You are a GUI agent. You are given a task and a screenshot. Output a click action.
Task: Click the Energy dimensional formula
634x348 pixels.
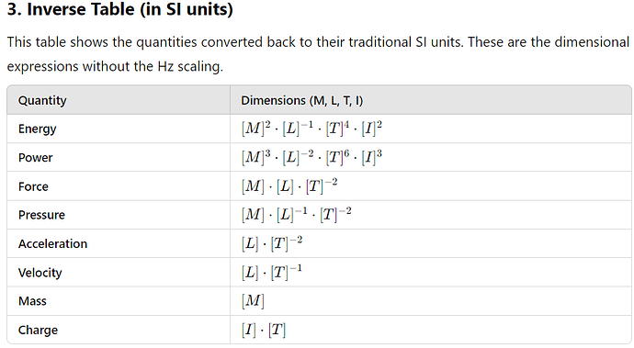(x=311, y=129)
